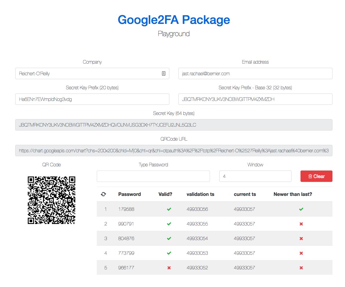Image resolution: width=345 pixels, height=287 pixels.
Task: Select the table row with password 804876
Action: 214,238
